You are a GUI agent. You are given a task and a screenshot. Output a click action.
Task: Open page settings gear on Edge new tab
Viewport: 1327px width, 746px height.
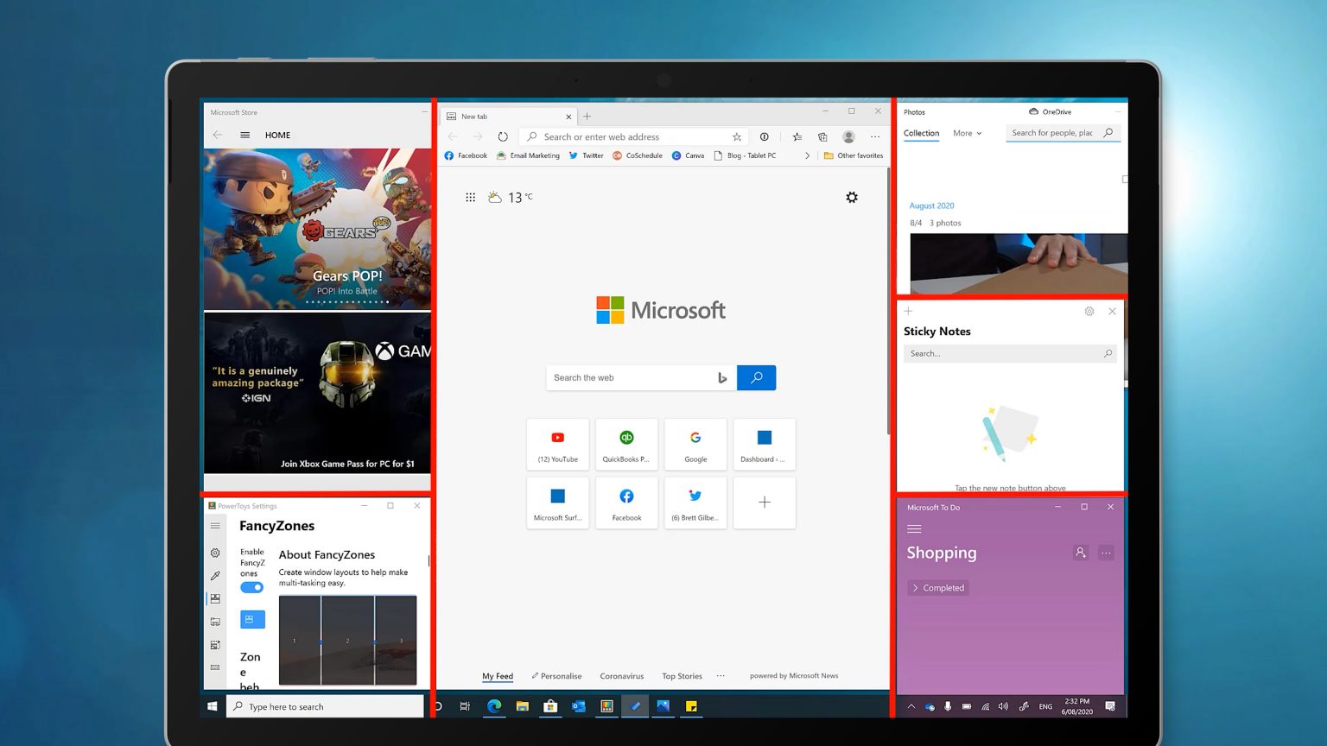[x=852, y=198]
